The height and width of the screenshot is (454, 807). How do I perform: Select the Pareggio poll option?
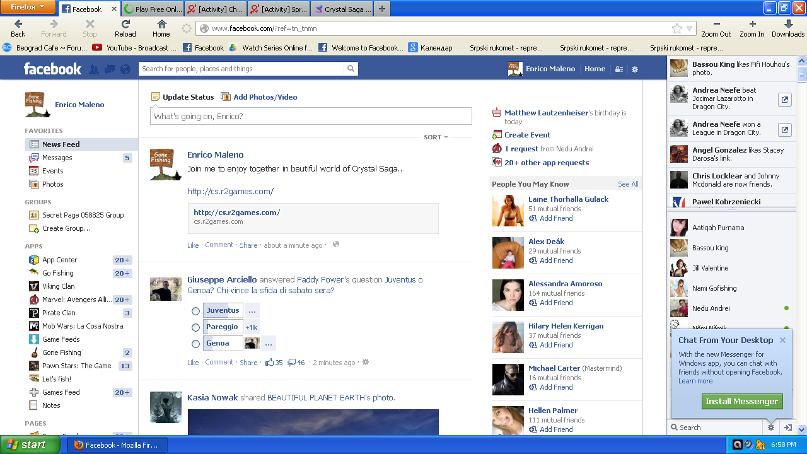tap(195, 327)
